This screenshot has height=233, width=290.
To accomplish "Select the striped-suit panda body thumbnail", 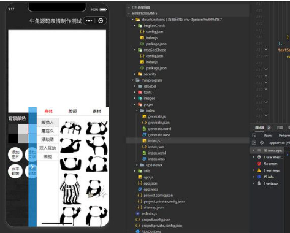I will 71,189.
